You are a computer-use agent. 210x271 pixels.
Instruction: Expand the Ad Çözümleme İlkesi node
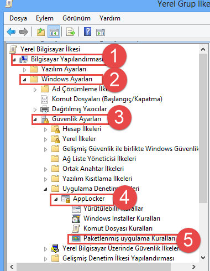click(x=35, y=90)
